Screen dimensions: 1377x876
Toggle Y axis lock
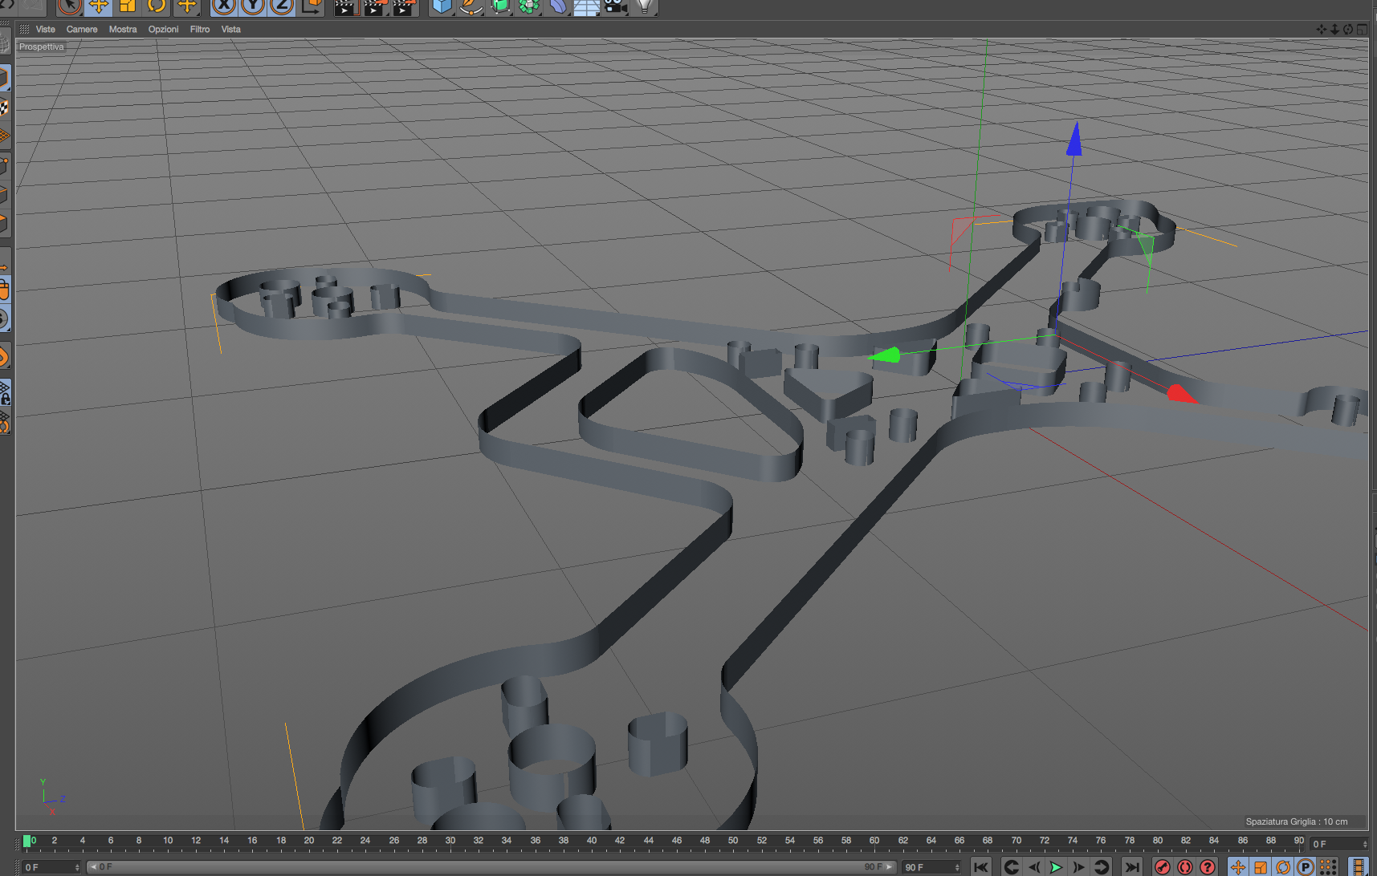click(253, 6)
